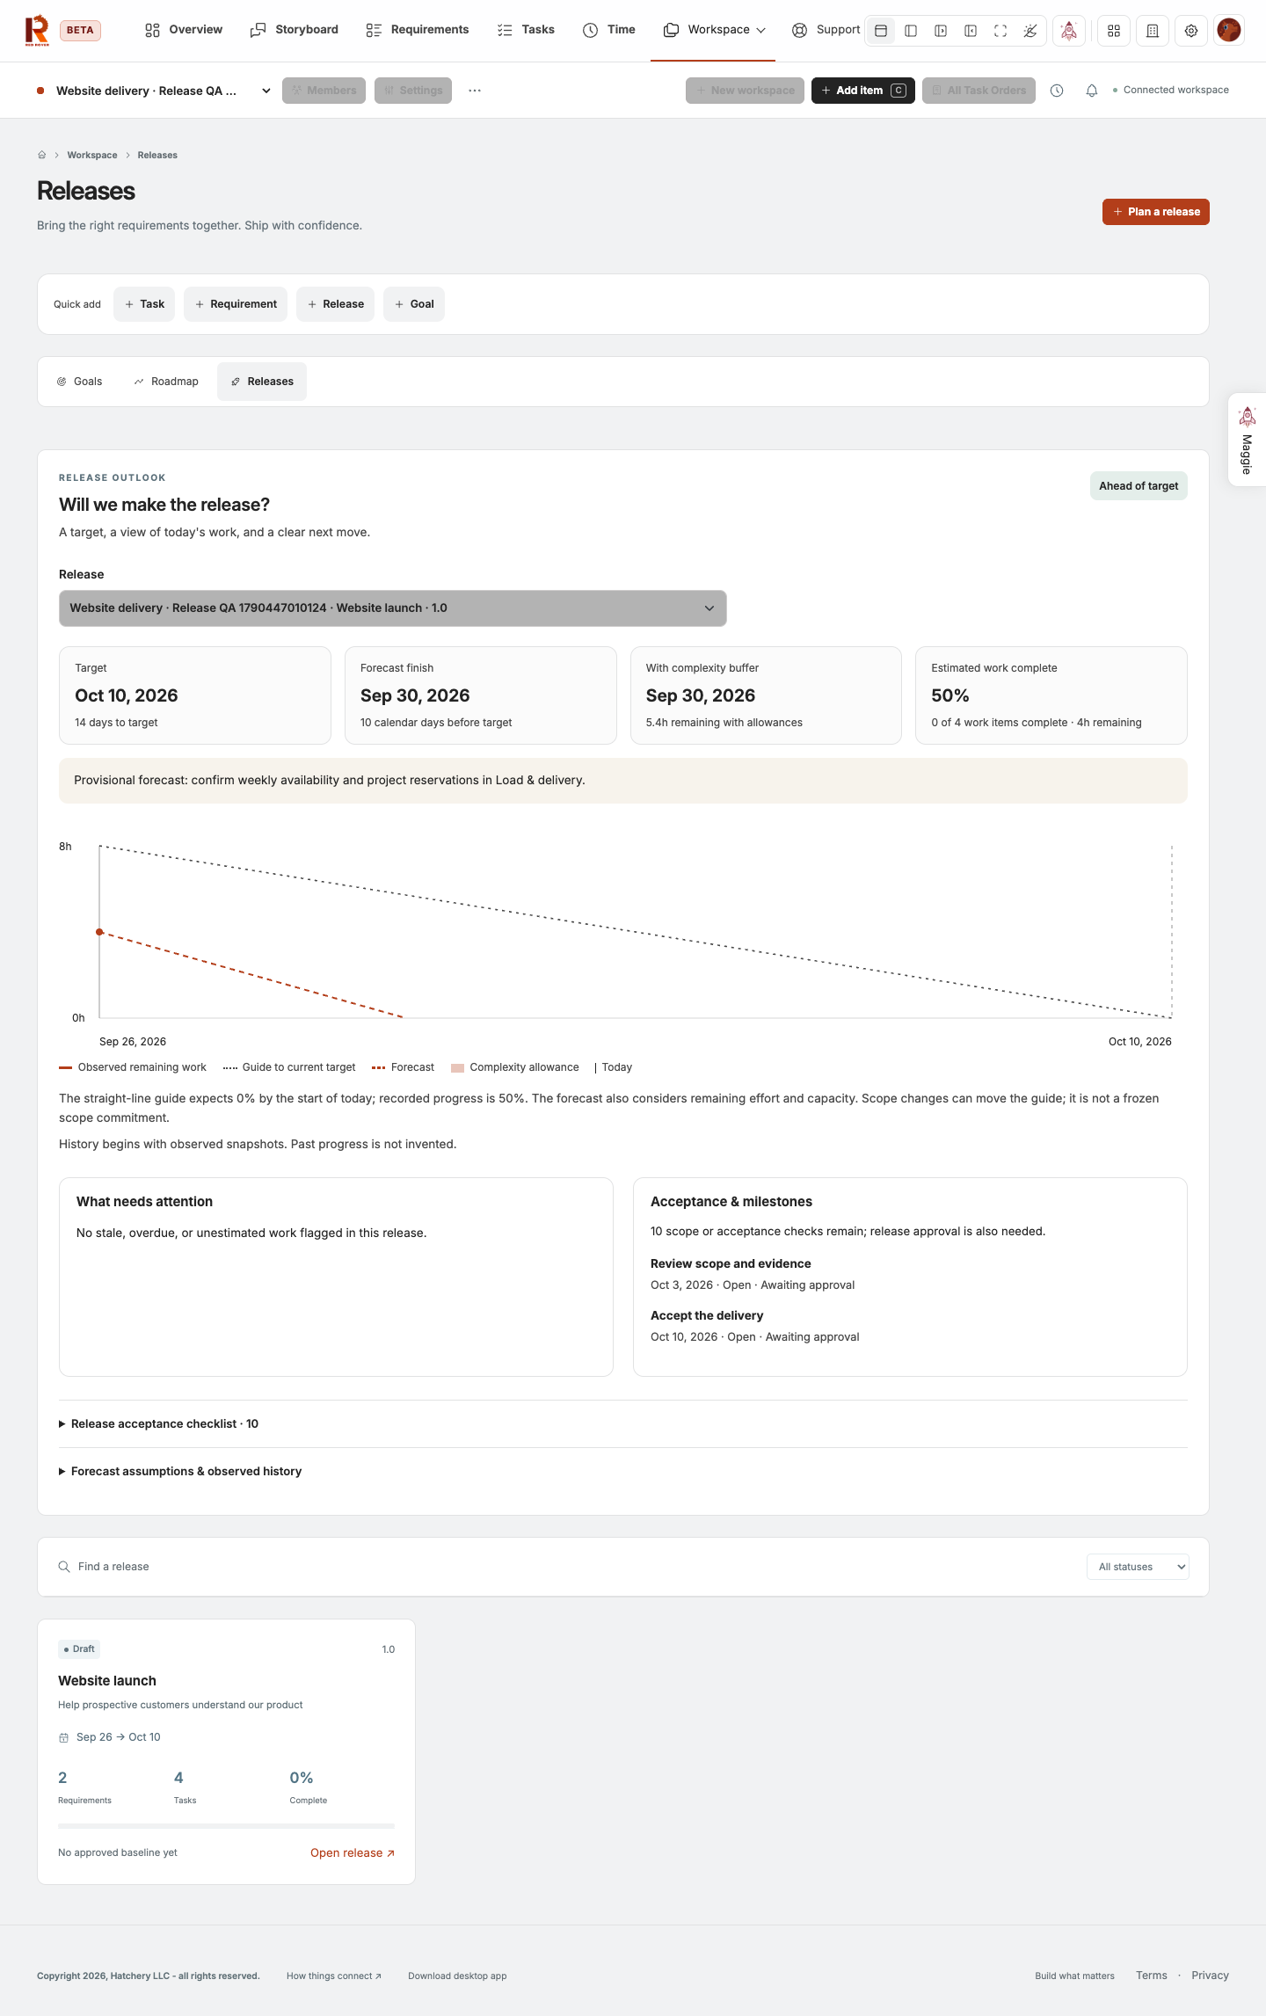
Task: Open the Maggie side panel tab
Action: pos(1247,440)
